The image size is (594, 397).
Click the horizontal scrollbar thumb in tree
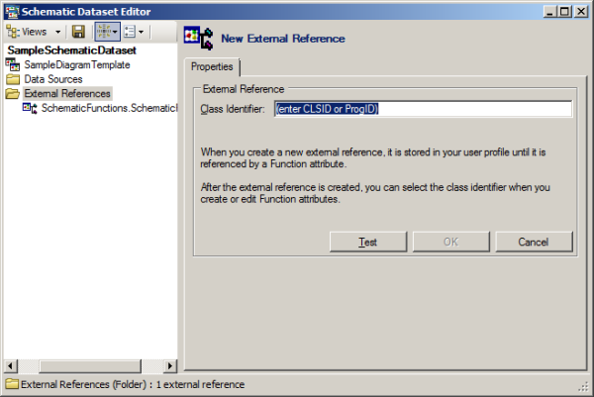pos(90,366)
